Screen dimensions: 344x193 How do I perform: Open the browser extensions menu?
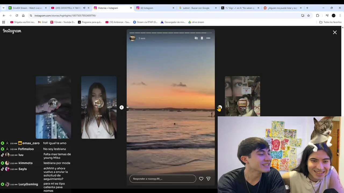317,16
